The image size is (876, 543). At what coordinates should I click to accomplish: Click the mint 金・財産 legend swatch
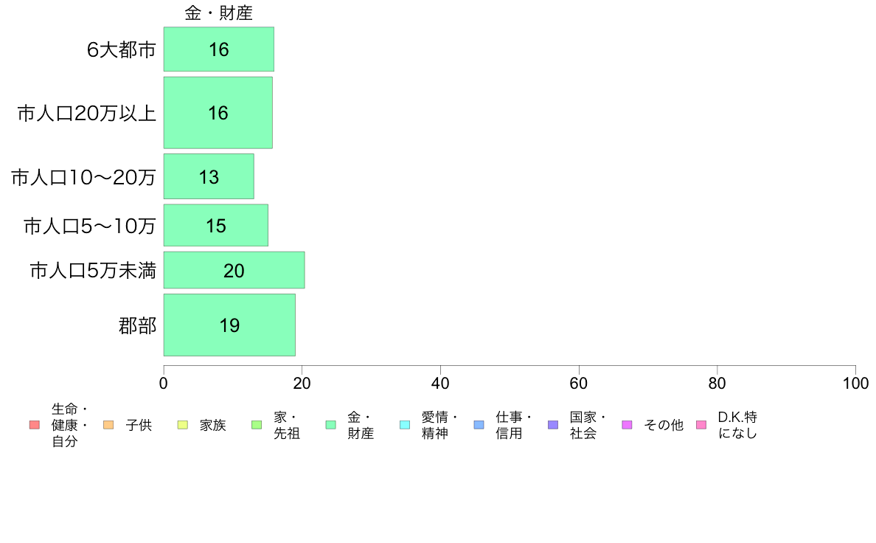click(x=331, y=425)
